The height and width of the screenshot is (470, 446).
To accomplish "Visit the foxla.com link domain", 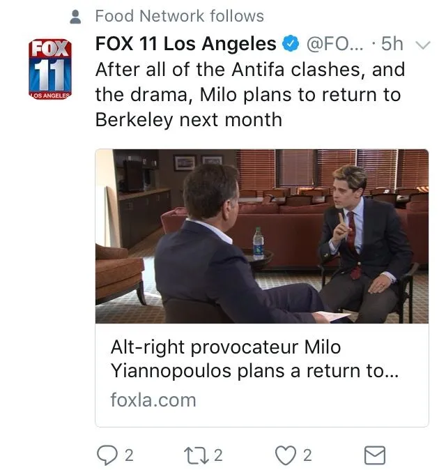I will (x=153, y=400).
